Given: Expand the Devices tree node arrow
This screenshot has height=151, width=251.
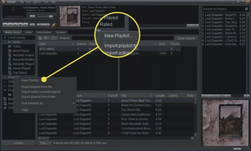Looking at the screenshot, I should coord(5,86).
